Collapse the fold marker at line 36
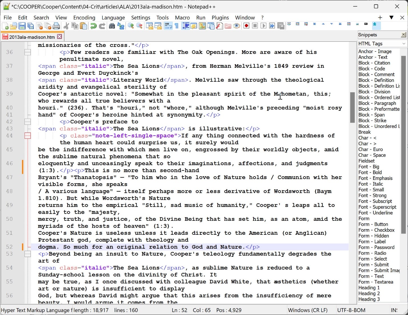This screenshot has height=315, width=408. tap(28, 52)
